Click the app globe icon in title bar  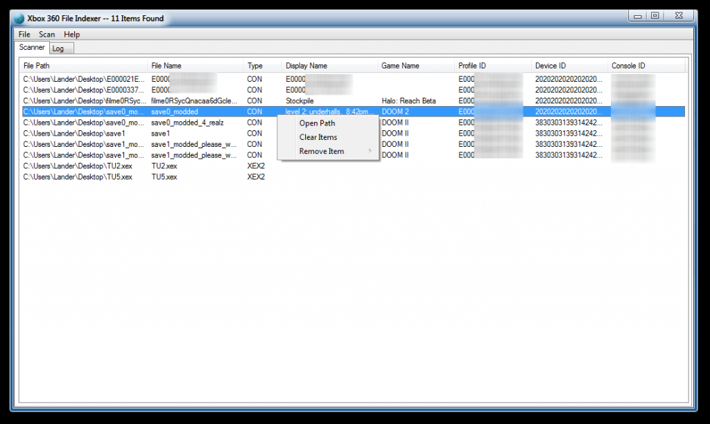(x=19, y=19)
